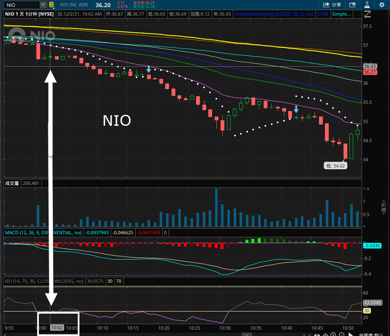Image resolution: width=390 pixels, height=336 pixels.
Task: Click the scroll right arrow at chart bottom
Action: click(x=310, y=334)
